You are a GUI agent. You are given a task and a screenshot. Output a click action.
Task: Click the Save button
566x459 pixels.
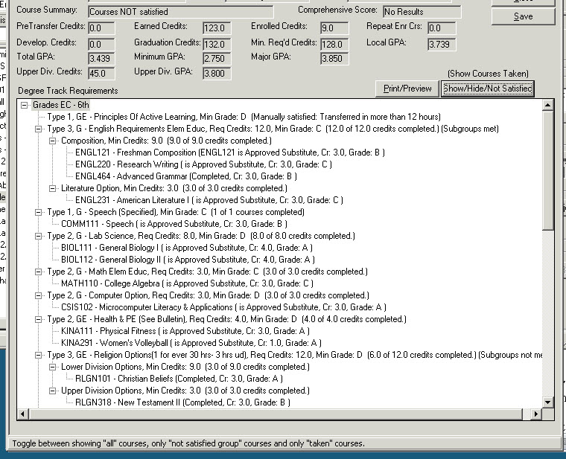point(523,16)
